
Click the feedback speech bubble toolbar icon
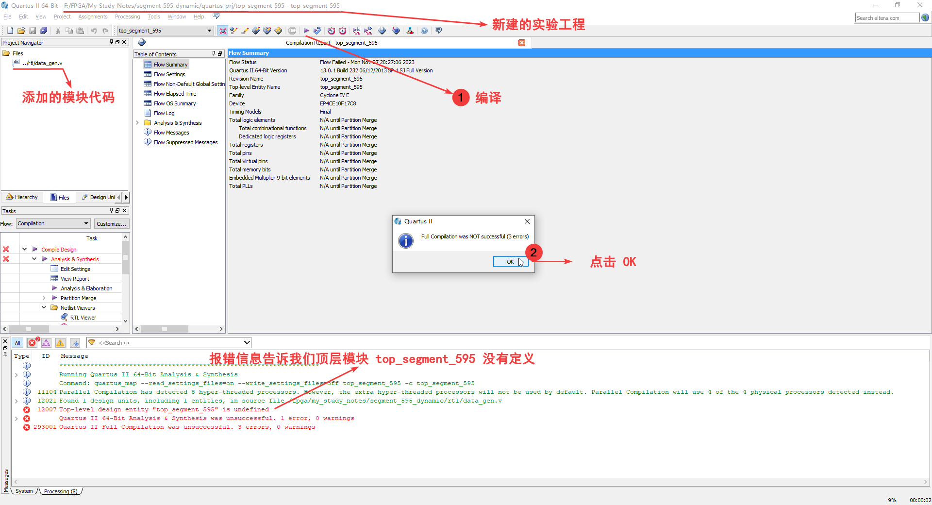[x=439, y=31]
